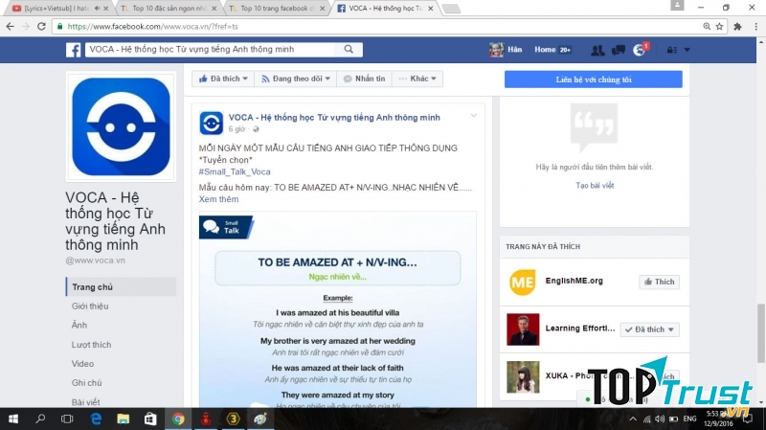Viewport: 766px width, 430px height.
Task: Open the friend requests icon
Action: (x=597, y=50)
